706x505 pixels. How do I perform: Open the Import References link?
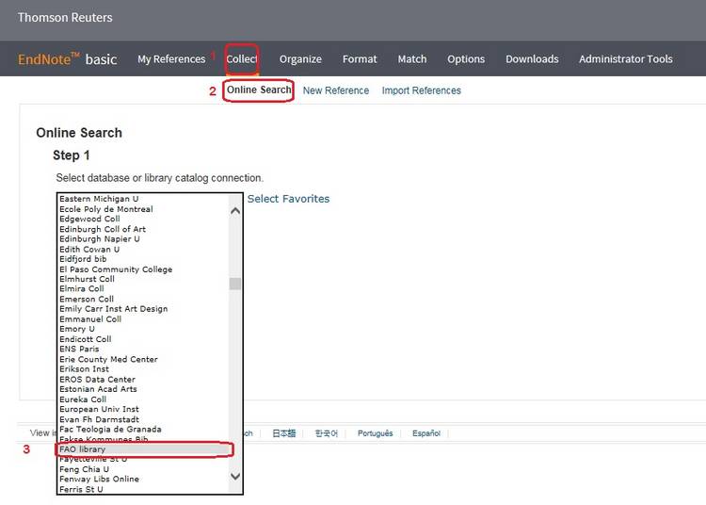[421, 90]
